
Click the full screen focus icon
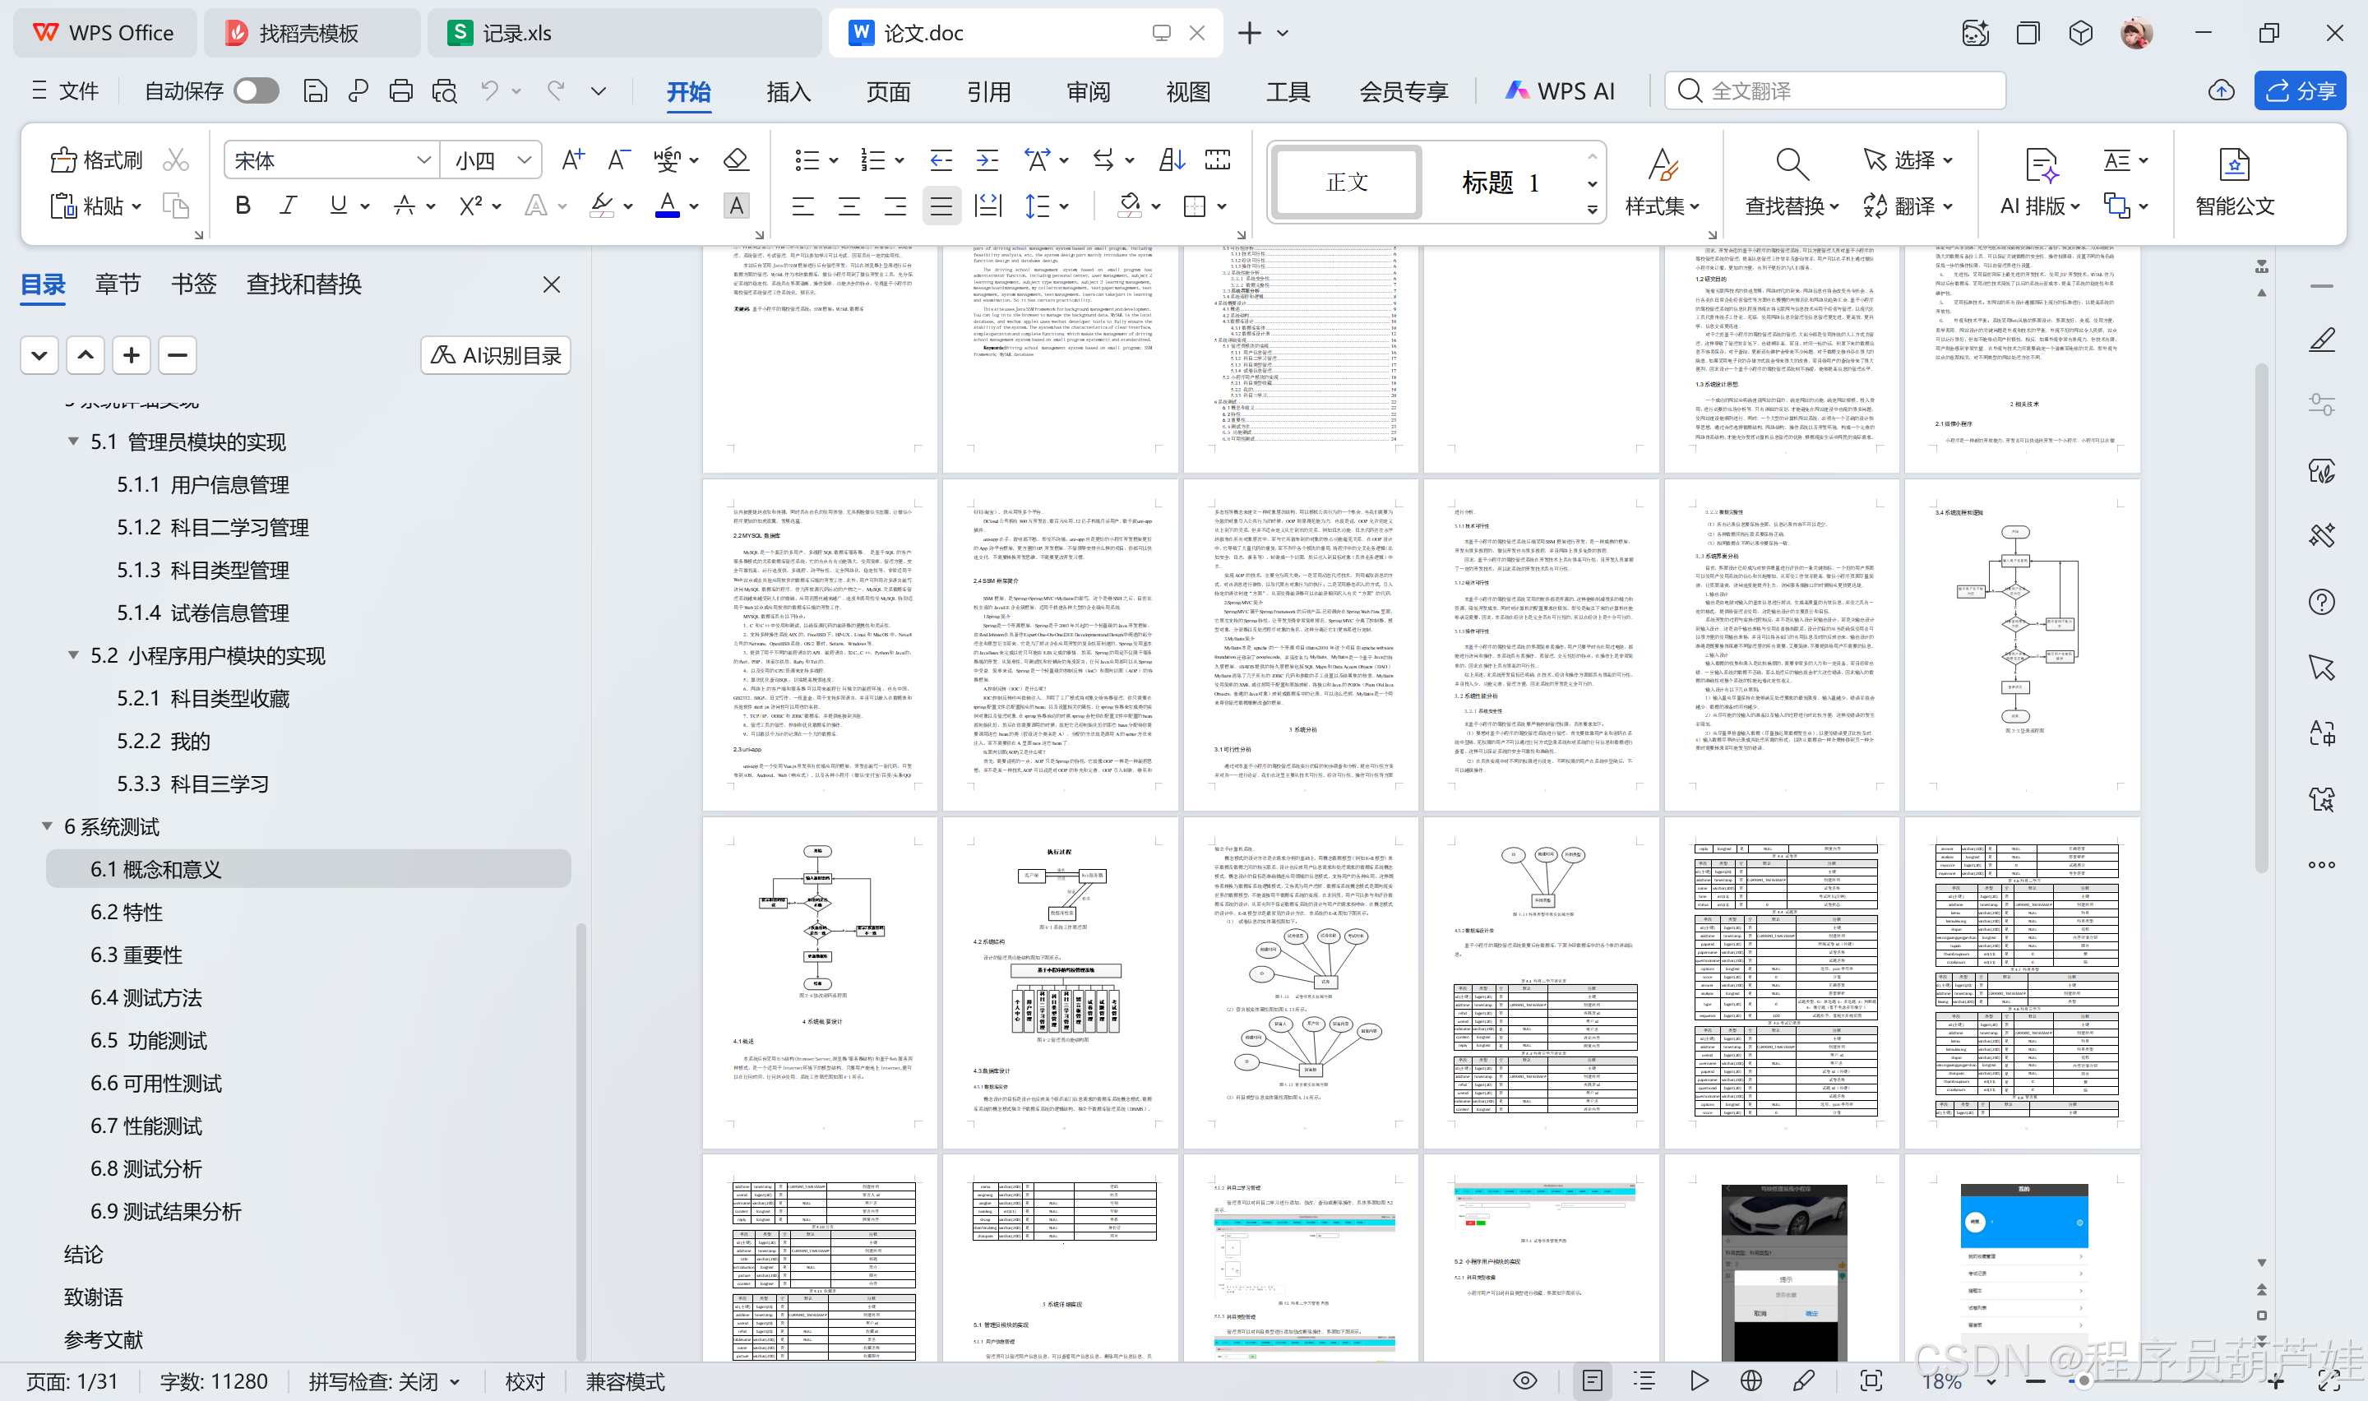[1871, 1380]
